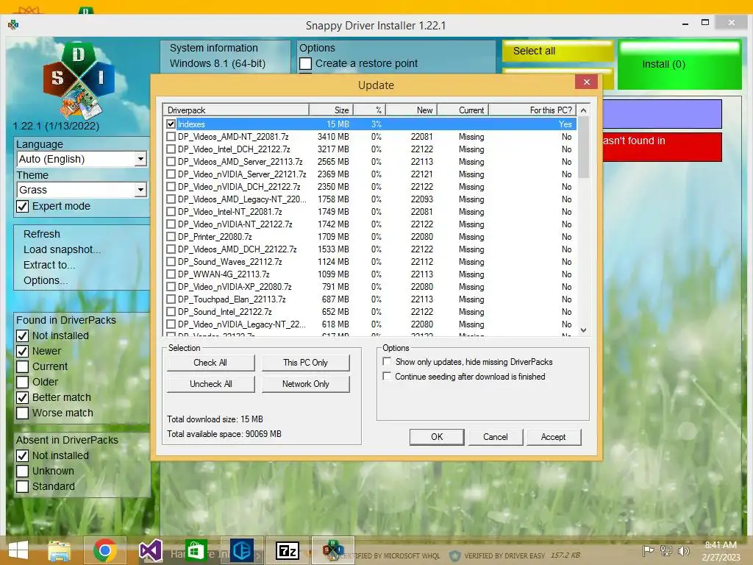Open File Explorer from the taskbar
The image size is (753, 565).
[x=59, y=550]
